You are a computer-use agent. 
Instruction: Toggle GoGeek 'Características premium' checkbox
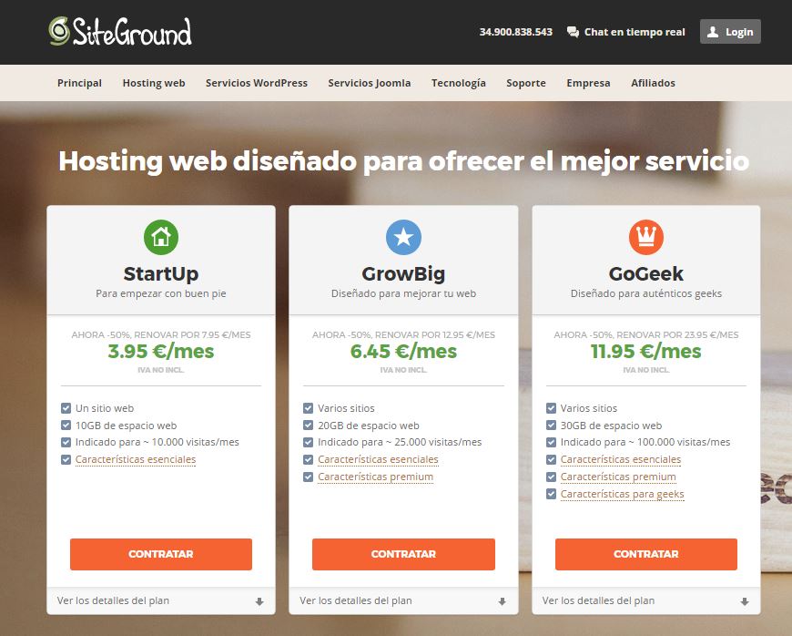pos(551,477)
